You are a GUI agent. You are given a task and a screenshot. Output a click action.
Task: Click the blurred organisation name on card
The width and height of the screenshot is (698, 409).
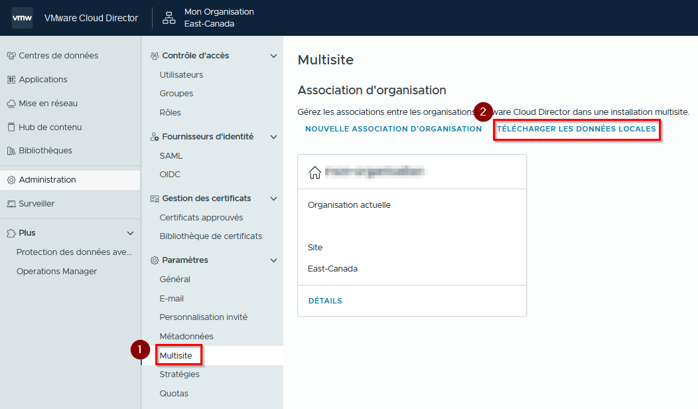tap(376, 172)
